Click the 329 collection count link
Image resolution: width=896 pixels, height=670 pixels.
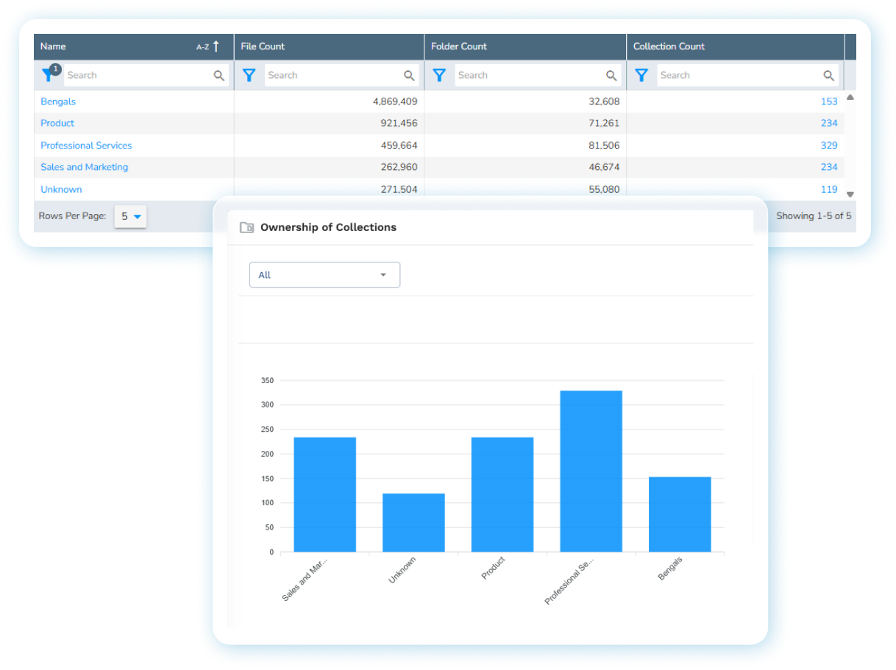click(x=828, y=146)
